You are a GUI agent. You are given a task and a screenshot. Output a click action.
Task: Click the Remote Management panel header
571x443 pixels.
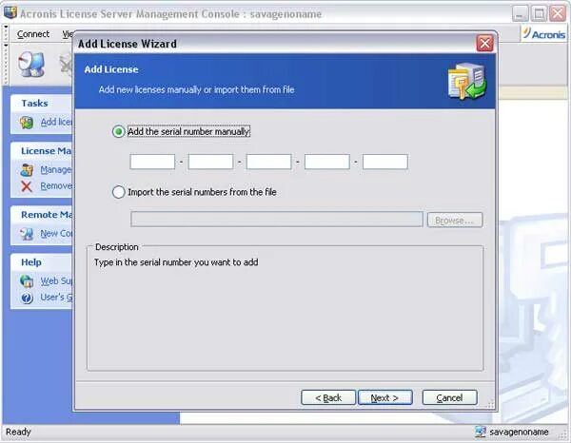click(x=42, y=215)
